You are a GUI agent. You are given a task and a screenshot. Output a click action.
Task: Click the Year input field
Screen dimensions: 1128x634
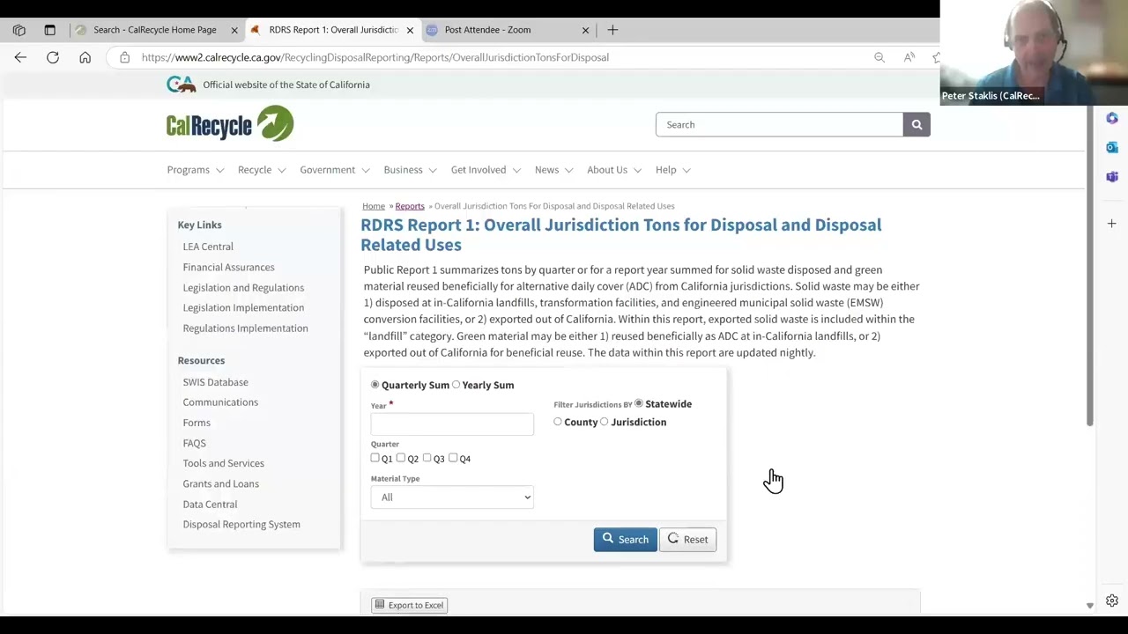point(452,424)
